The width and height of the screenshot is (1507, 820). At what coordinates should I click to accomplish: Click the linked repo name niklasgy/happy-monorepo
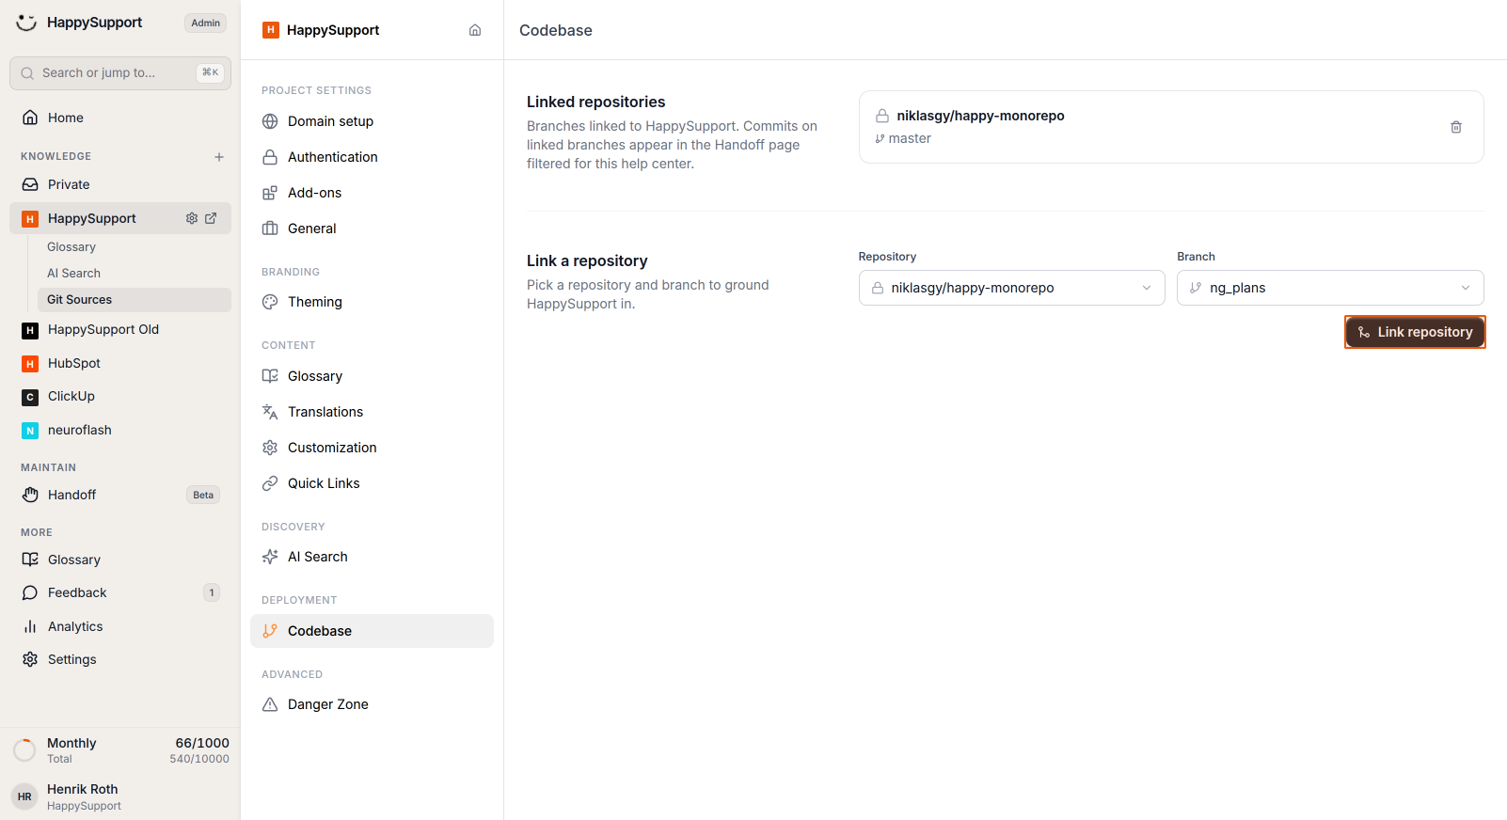980,116
